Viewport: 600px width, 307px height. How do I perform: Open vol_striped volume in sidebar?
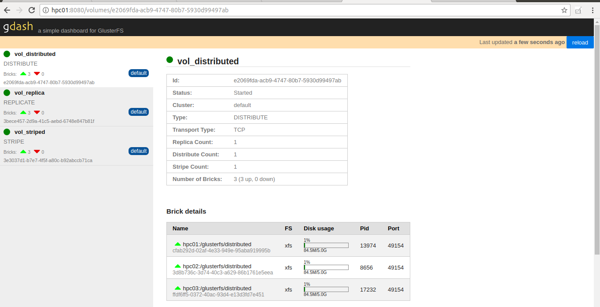(x=30, y=132)
